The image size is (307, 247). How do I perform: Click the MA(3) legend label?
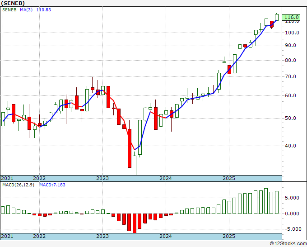pyautogui.click(x=26, y=10)
